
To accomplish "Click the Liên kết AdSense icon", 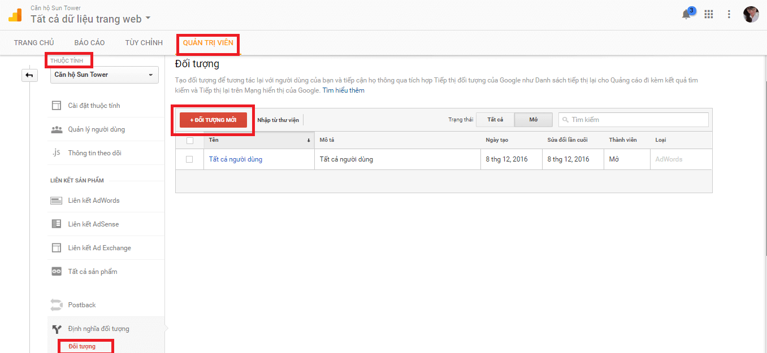I will point(57,224).
